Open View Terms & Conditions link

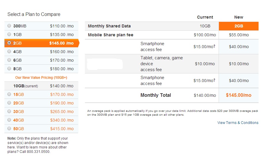(x=238, y=123)
